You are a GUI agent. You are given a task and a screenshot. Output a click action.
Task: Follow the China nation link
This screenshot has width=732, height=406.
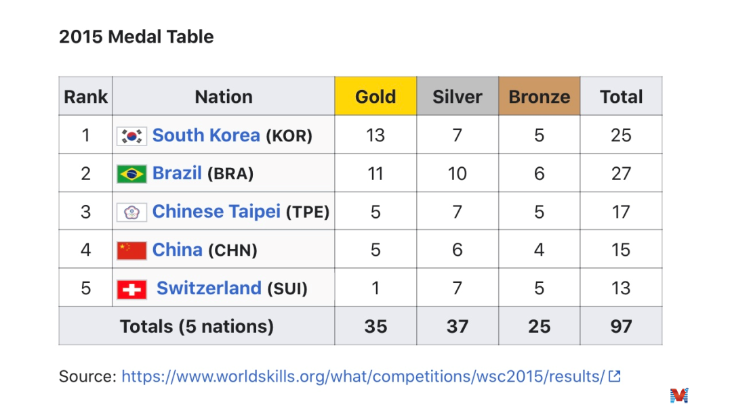point(177,250)
